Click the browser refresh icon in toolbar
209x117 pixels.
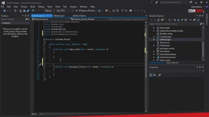[99, 11]
